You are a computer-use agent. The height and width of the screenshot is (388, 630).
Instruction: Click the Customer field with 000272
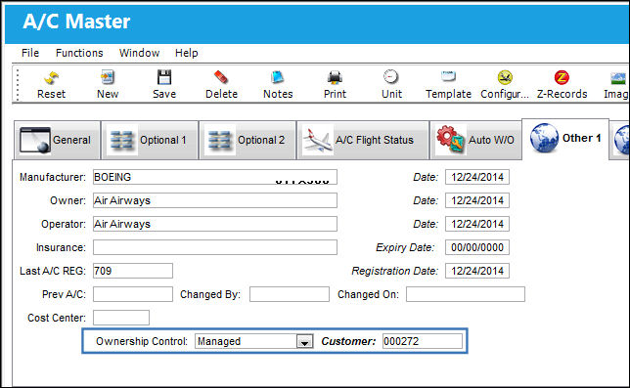pyautogui.click(x=423, y=341)
